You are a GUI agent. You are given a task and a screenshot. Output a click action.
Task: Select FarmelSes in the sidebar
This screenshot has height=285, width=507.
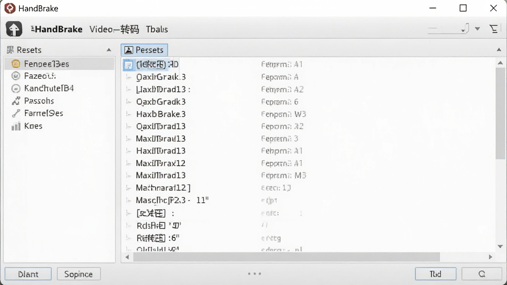pos(44,113)
